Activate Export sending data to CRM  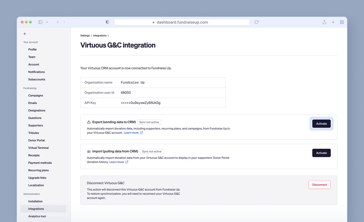321,124
